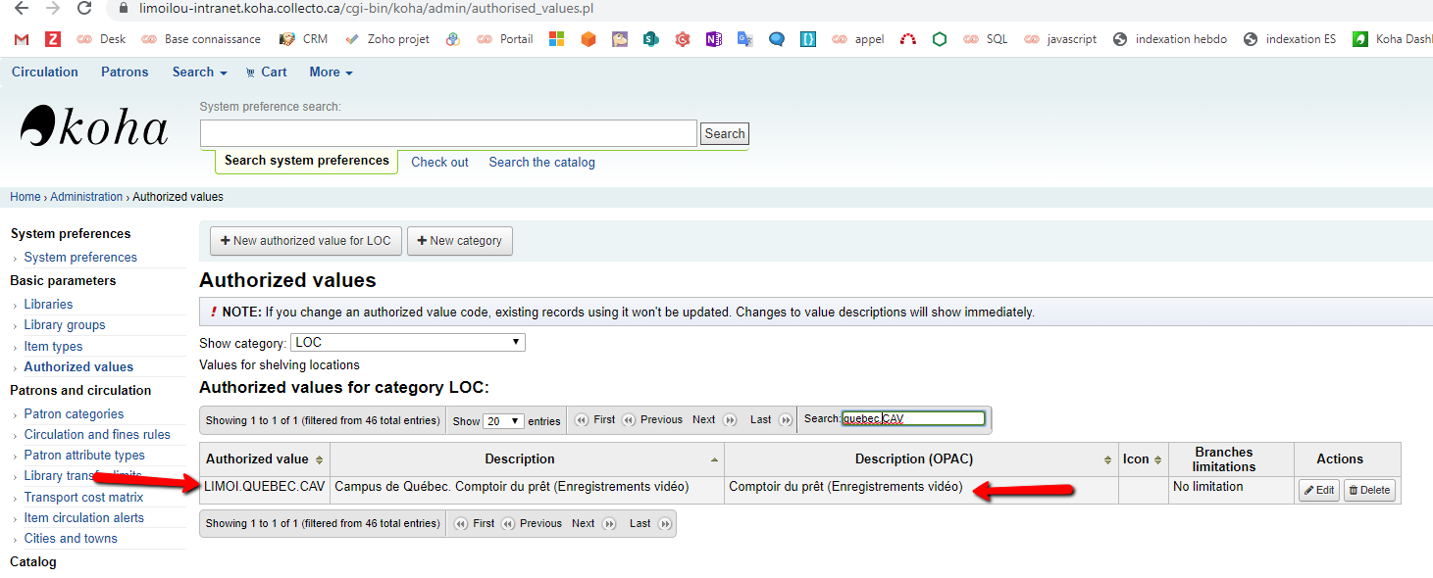Open the OneNote bookmark icon
1433x578 pixels.
714,39
